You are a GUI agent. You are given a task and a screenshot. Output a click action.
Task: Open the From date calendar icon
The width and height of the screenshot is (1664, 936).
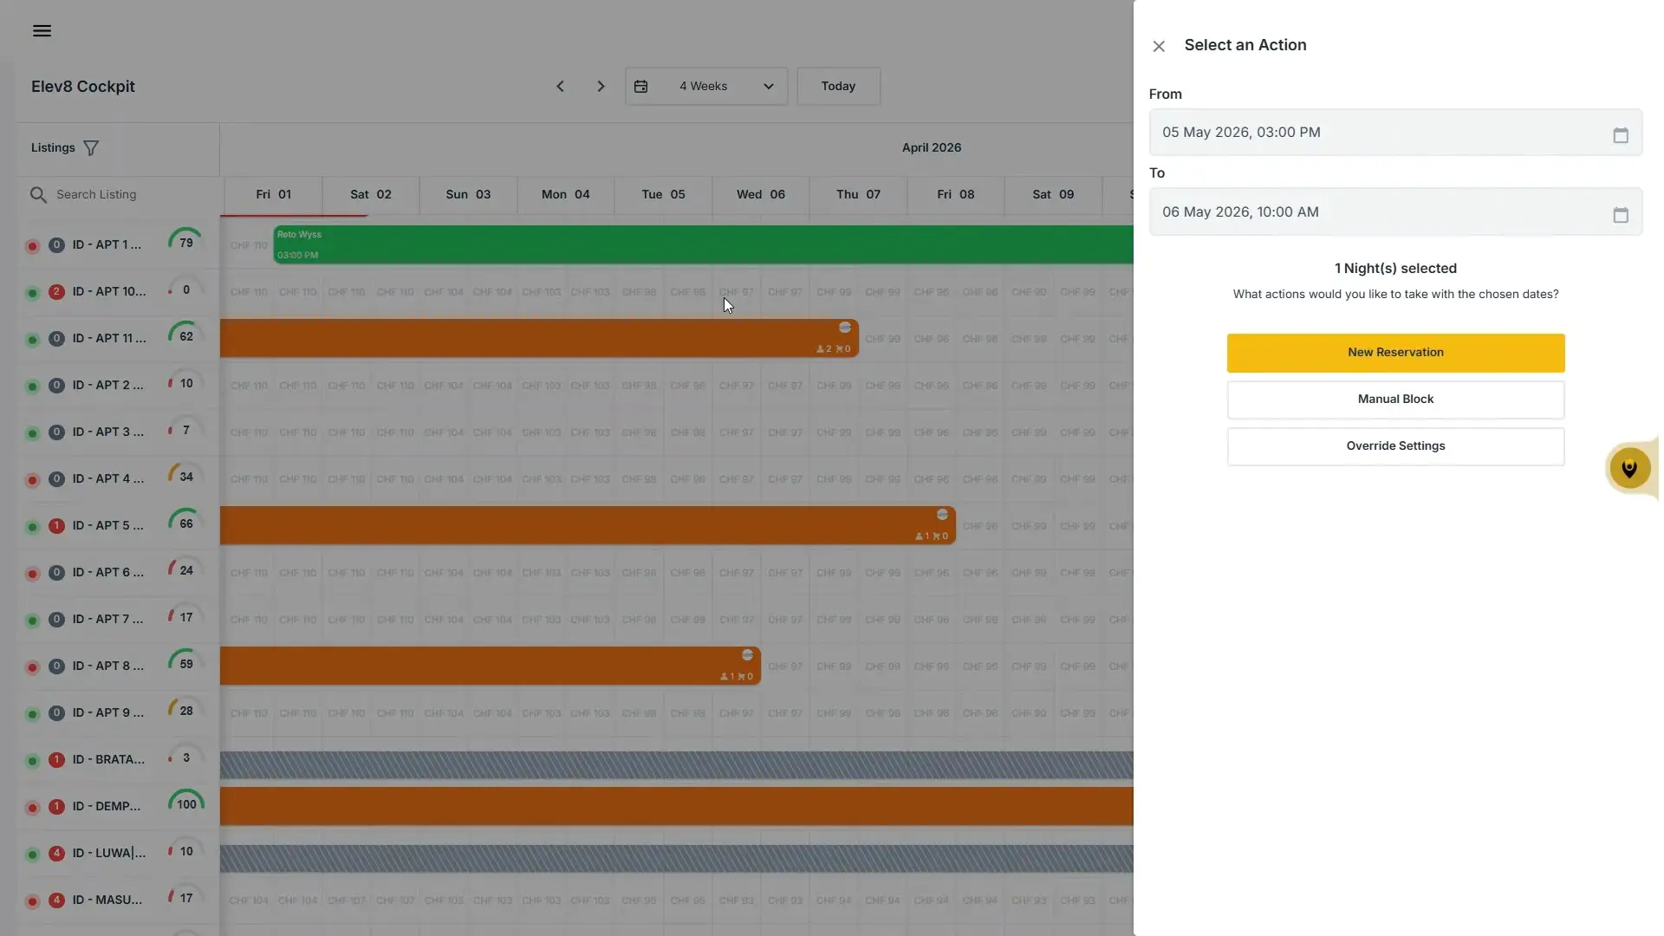click(1621, 134)
